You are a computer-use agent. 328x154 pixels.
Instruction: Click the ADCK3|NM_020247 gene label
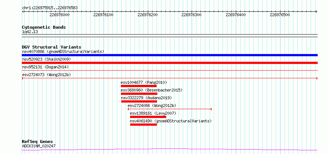39,146
